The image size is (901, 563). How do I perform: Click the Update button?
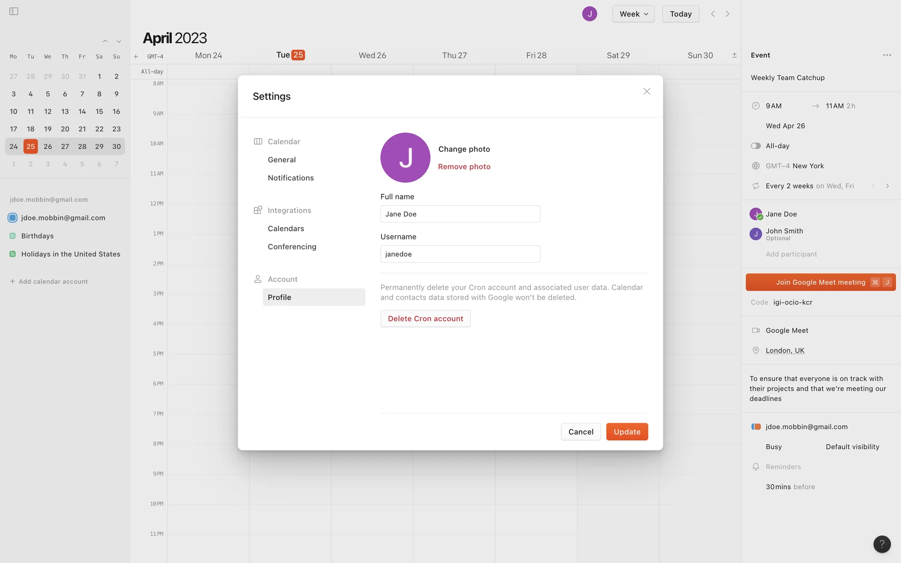pyautogui.click(x=626, y=432)
